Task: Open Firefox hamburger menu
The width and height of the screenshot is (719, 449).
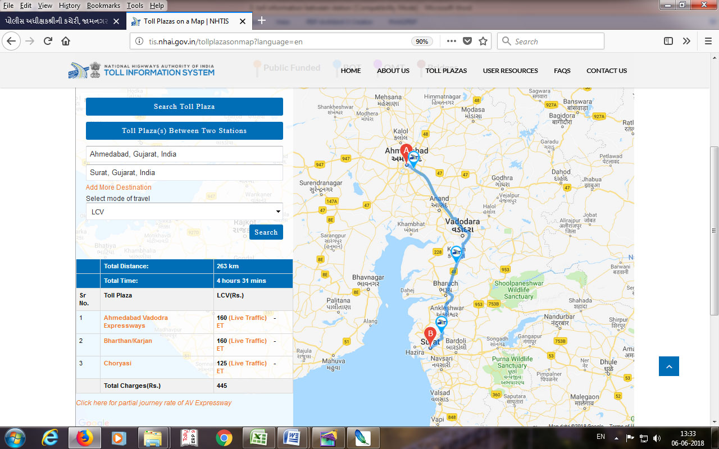Action: (x=708, y=41)
